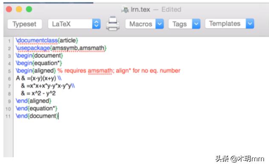The height and width of the screenshot is (167, 269).
Task: Click the \begin{aligned} command
Action: [36, 71]
